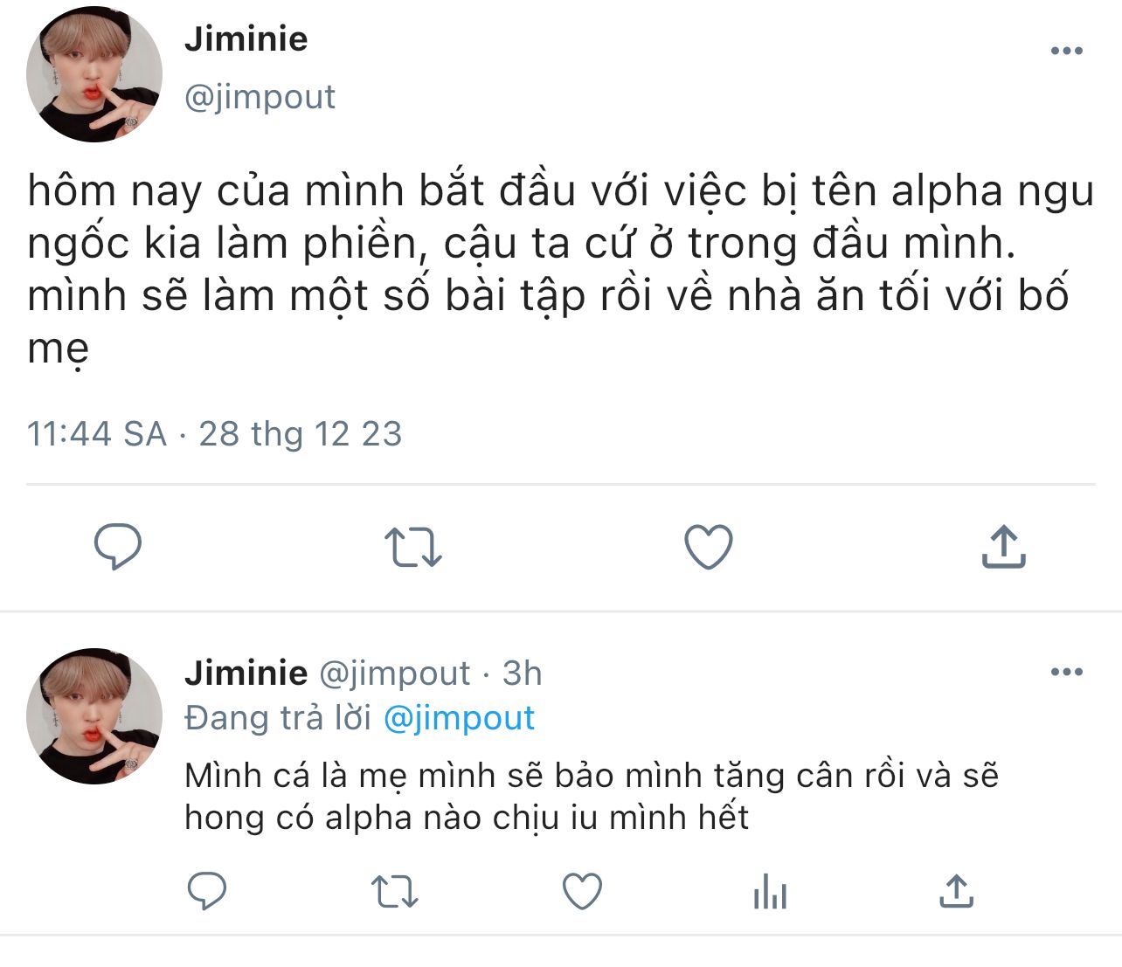Open Jiminie's profile photo on main tweet
This screenshot has width=1122, height=967.
click(94, 75)
